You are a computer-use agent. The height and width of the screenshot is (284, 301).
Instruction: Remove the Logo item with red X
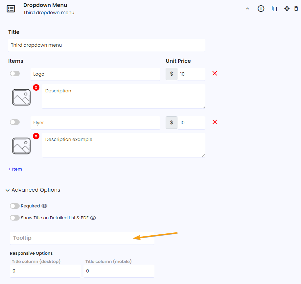click(215, 73)
